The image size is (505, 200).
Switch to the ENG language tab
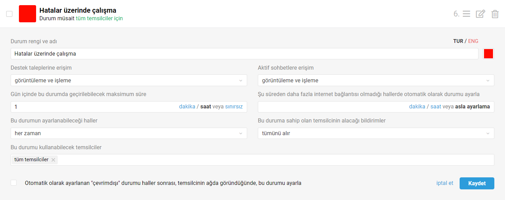coord(473,41)
